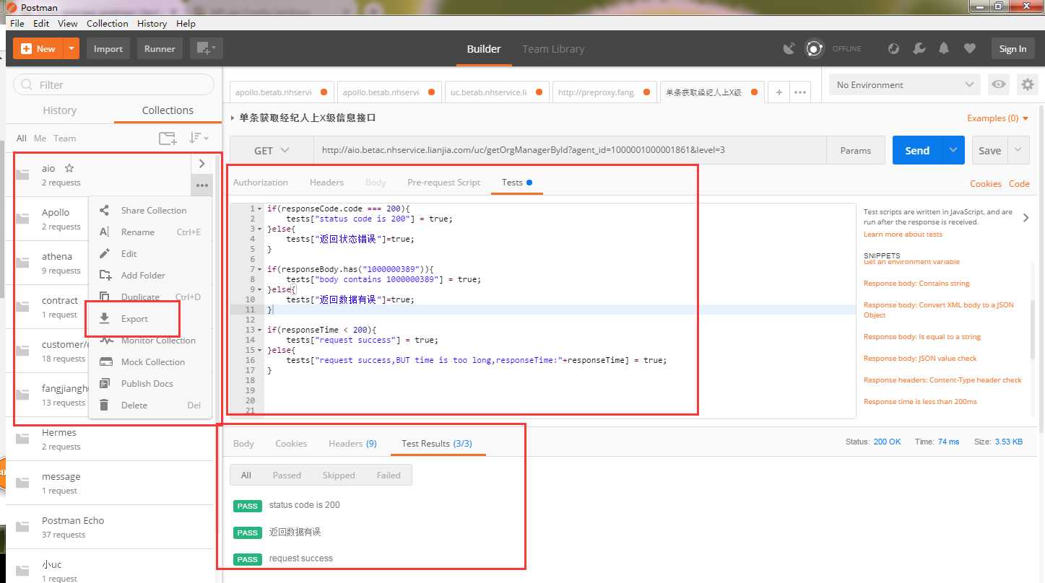Screen dimensions: 1045x583
Task: Click the new window icon beside Runner
Action: [207, 49]
